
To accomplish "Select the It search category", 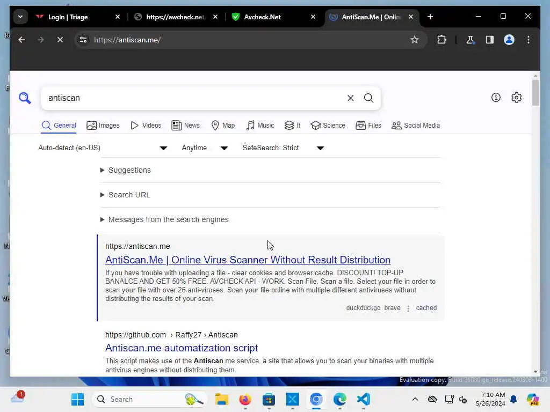I will [x=292, y=126].
